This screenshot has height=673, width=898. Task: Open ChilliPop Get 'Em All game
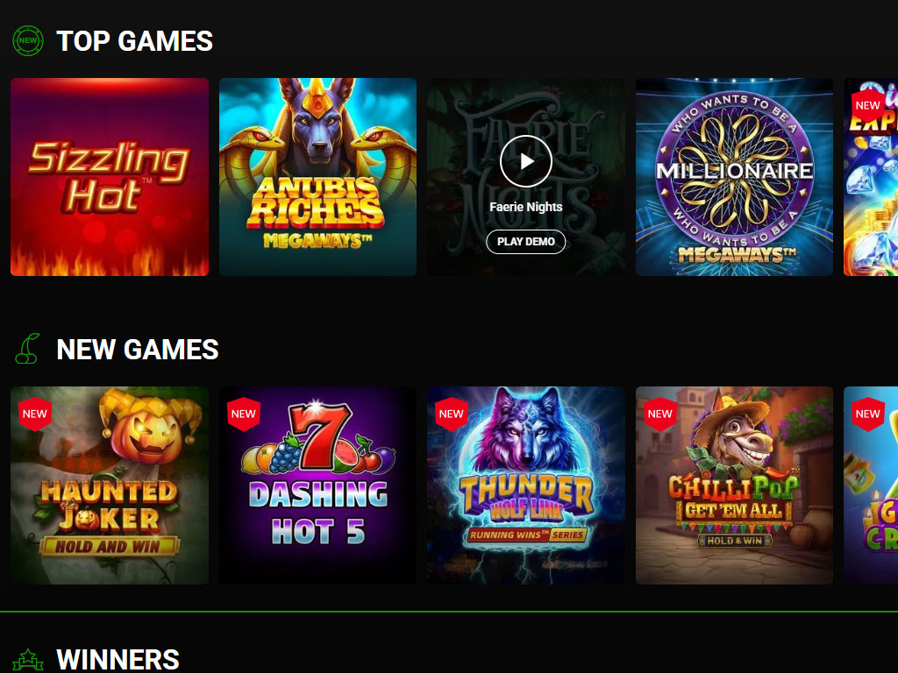pos(734,485)
